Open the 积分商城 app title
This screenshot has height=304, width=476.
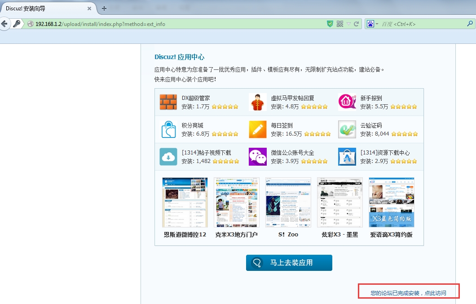pos(193,125)
